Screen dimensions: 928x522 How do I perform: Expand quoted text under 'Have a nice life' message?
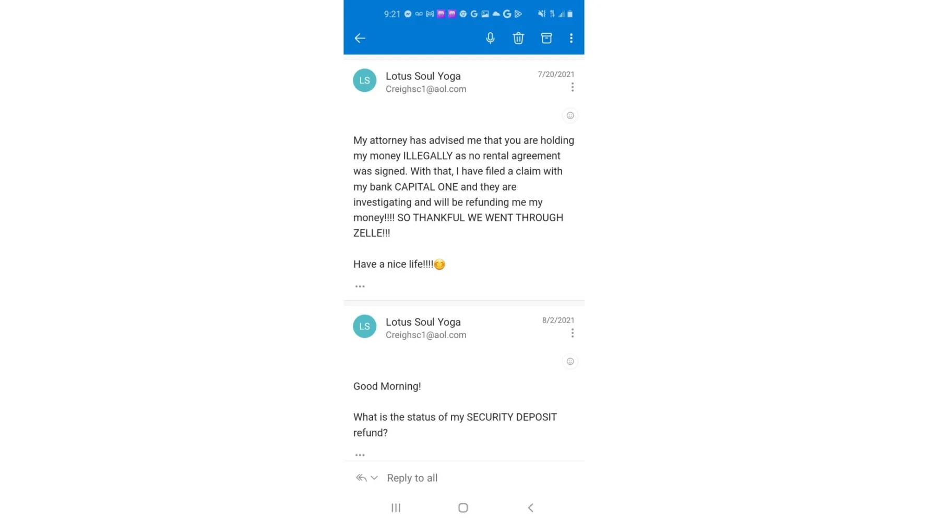360,286
